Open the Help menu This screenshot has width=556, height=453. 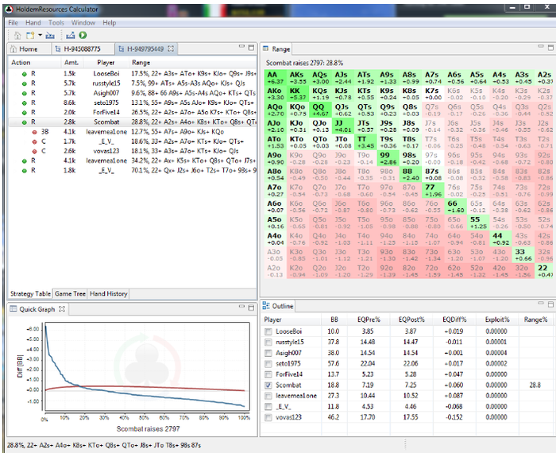(x=110, y=23)
